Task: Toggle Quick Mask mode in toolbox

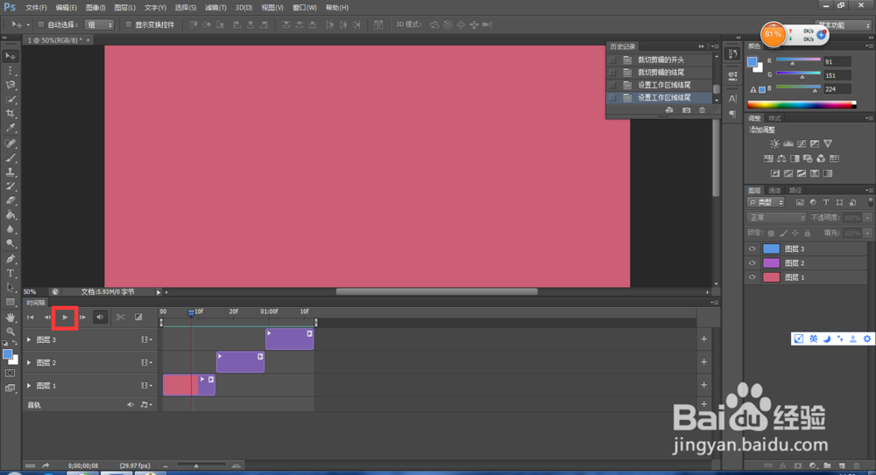Action: tap(10, 373)
